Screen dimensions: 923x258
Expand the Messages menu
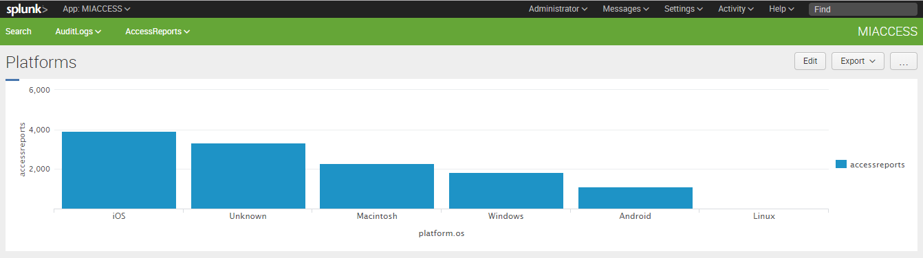coord(626,9)
